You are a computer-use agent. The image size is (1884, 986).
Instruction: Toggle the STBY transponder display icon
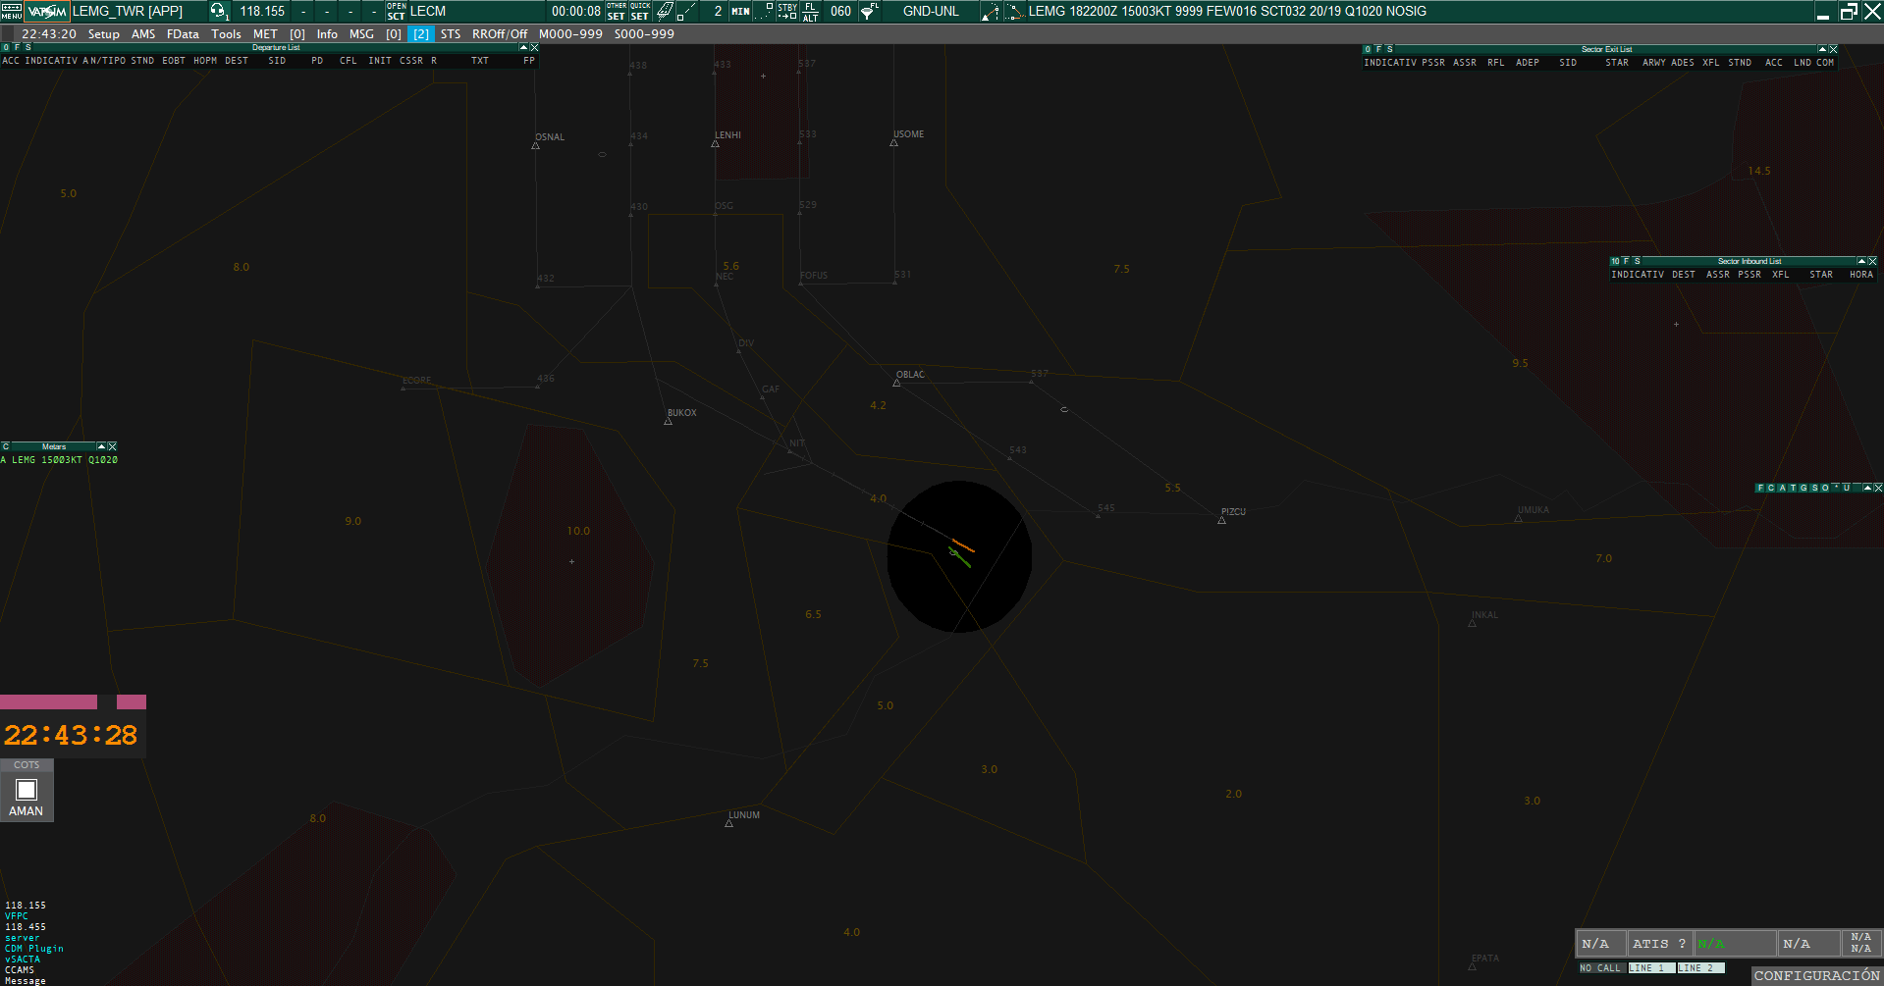pyautogui.click(x=787, y=12)
